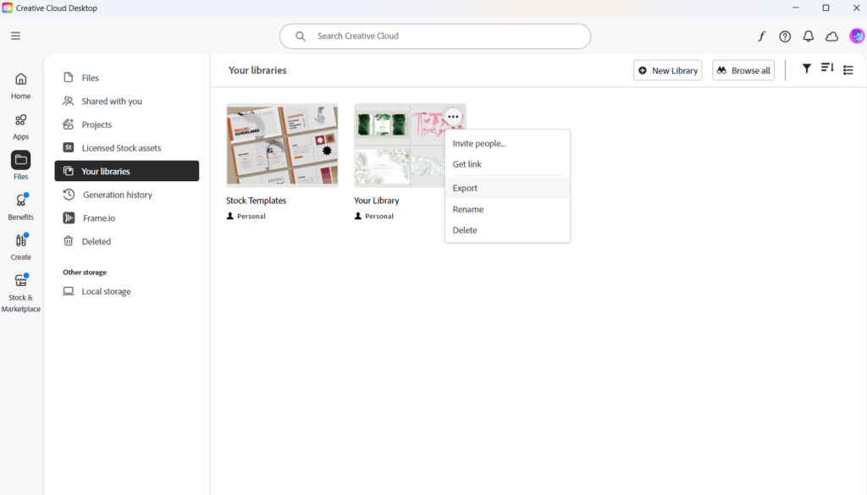Open Local storage
This screenshot has width=867, height=495.
pyautogui.click(x=127, y=291)
